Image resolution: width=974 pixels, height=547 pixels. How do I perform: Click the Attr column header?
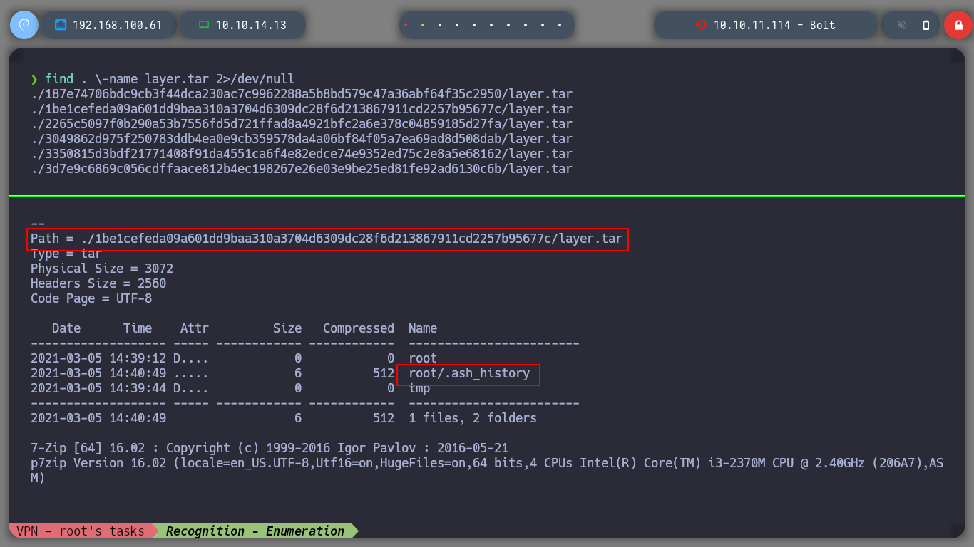point(195,328)
